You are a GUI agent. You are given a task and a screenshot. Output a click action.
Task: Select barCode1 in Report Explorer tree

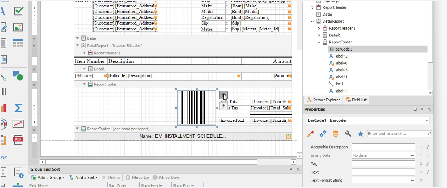[x=377, y=49]
